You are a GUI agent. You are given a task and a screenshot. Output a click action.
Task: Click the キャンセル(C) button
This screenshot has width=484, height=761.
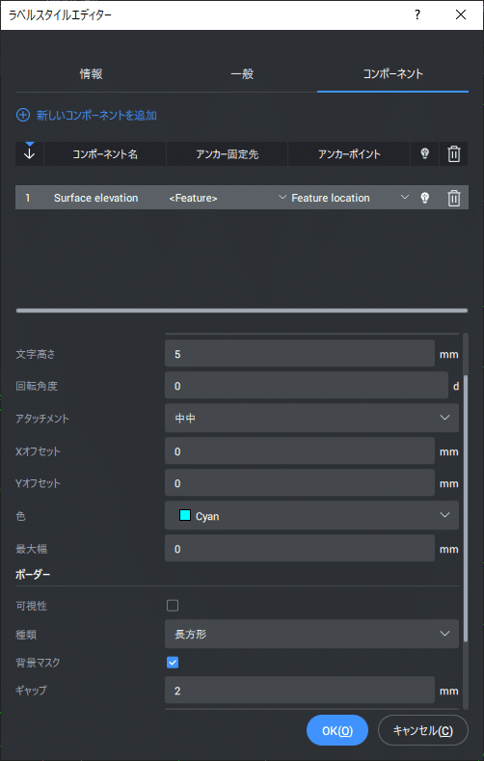pos(423,730)
